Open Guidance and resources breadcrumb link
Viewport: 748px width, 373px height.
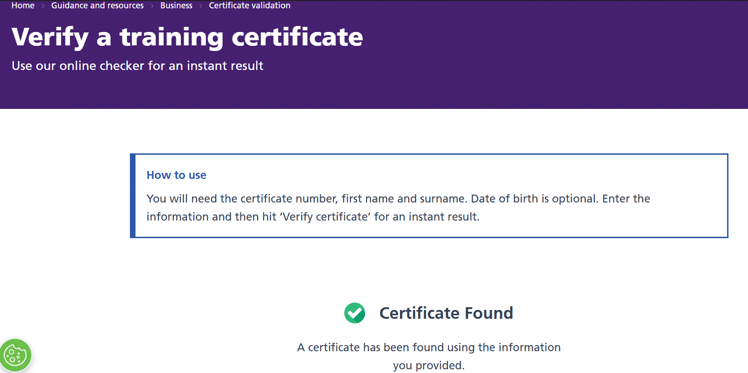click(x=97, y=6)
